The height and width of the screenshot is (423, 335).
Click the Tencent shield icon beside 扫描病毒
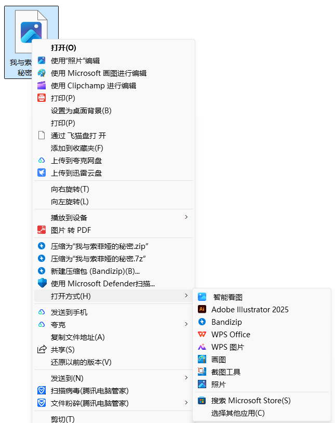(x=42, y=390)
